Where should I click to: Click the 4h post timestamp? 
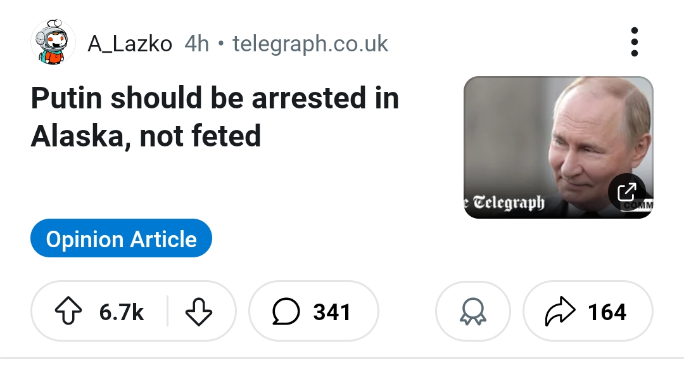[x=196, y=44]
